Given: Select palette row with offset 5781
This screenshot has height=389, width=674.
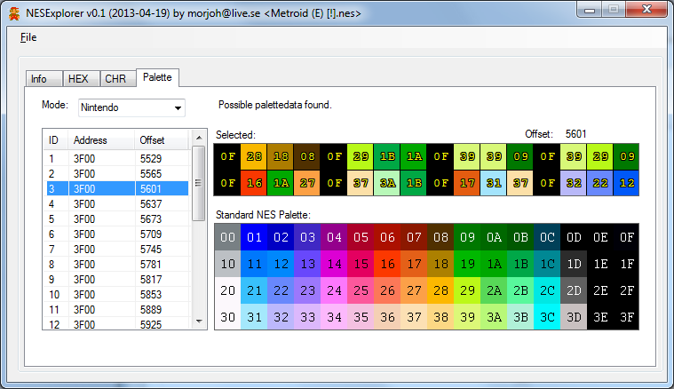Looking at the screenshot, I should click(x=117, y=264).
